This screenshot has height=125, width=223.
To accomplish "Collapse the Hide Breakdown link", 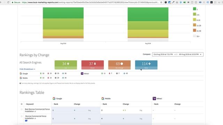I will click(x=27, y=69).
